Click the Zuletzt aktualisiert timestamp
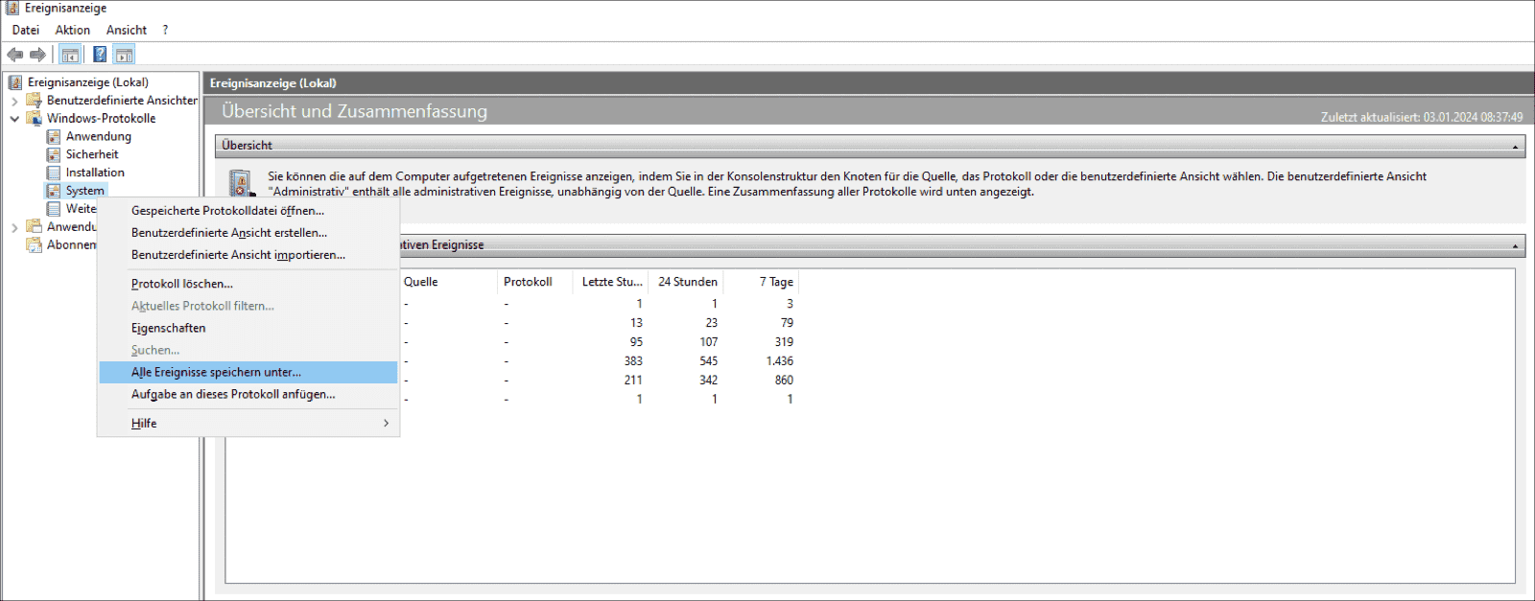 click(1422, 118)
